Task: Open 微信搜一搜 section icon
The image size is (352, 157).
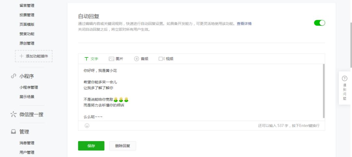Action: 13,114
